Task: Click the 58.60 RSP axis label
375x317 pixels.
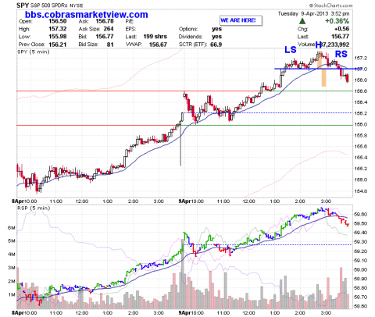Action: point(361,306)
